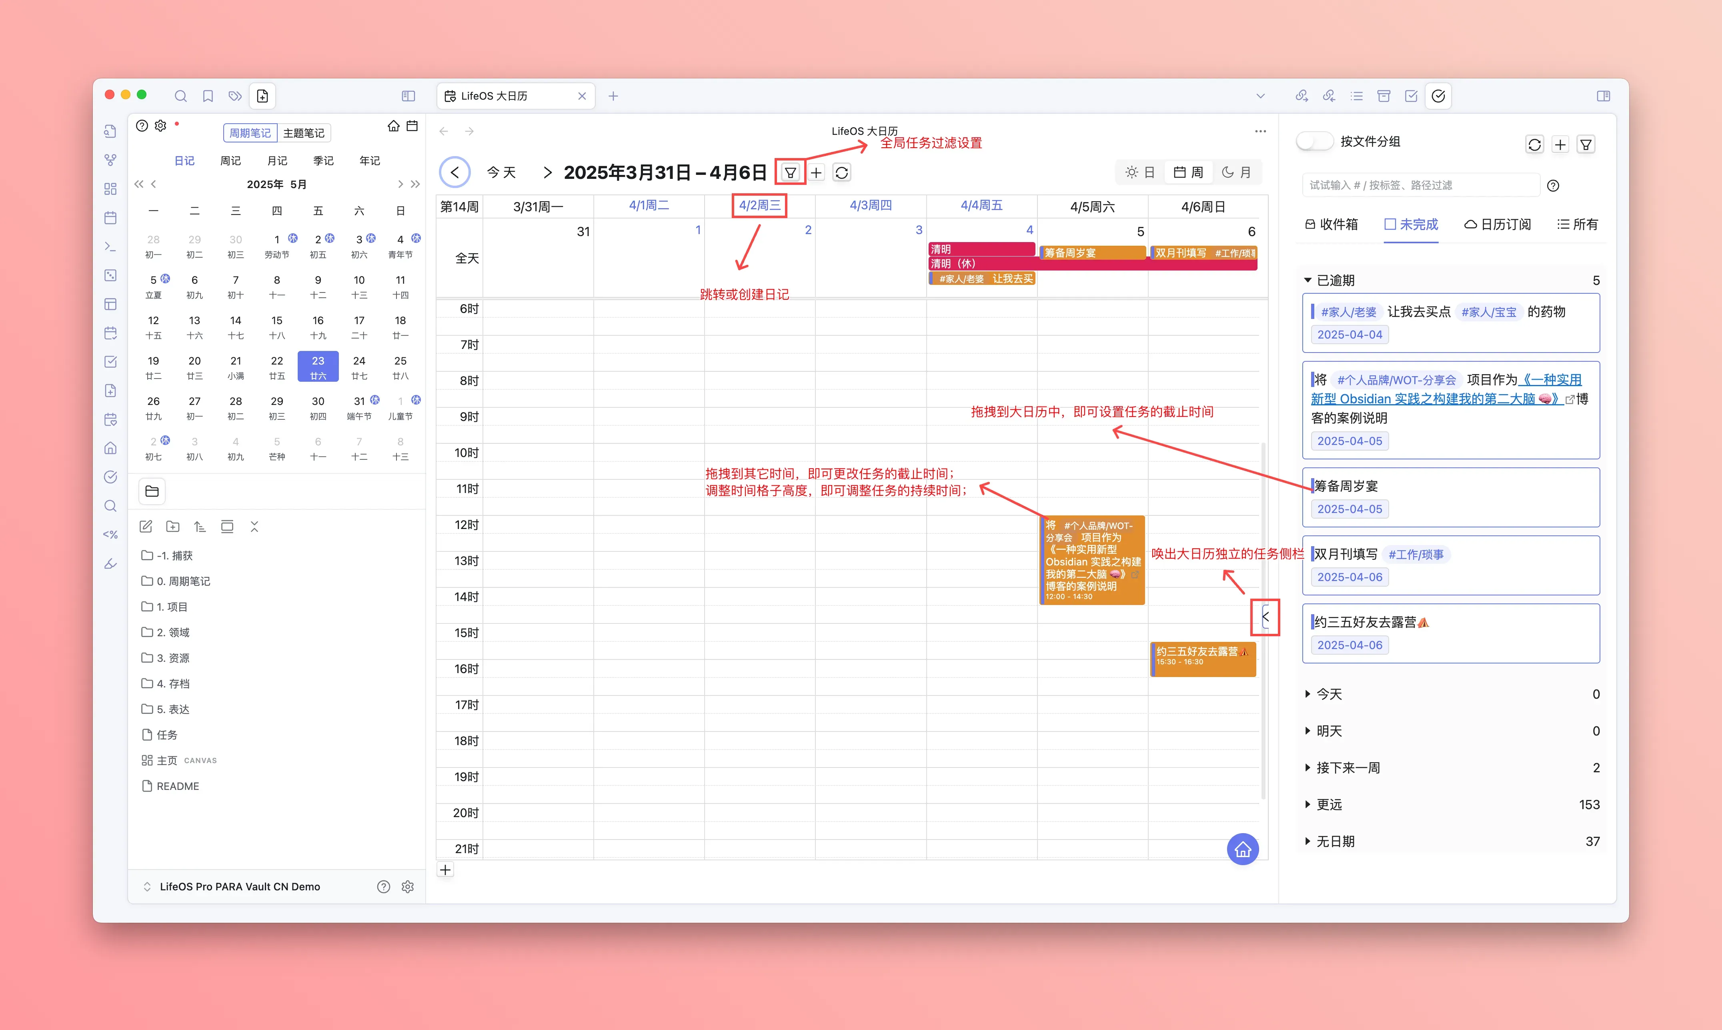Open the calendar icon above mini calendar
The width and height of the screenshot is (1722, 1030).
click(x=412, y=126)
